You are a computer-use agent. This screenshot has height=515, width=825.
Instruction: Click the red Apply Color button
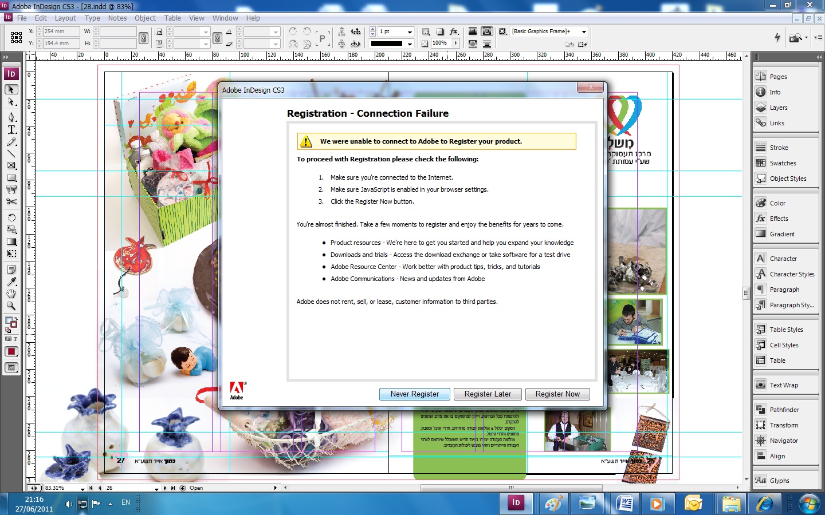[11, 351]
